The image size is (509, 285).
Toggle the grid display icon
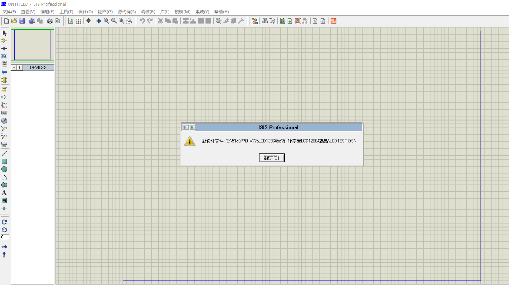(x=78, y=21)
